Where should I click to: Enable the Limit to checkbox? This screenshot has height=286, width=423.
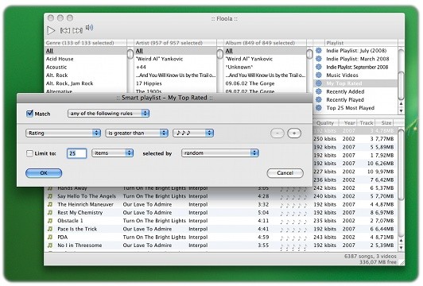[29, 153]
